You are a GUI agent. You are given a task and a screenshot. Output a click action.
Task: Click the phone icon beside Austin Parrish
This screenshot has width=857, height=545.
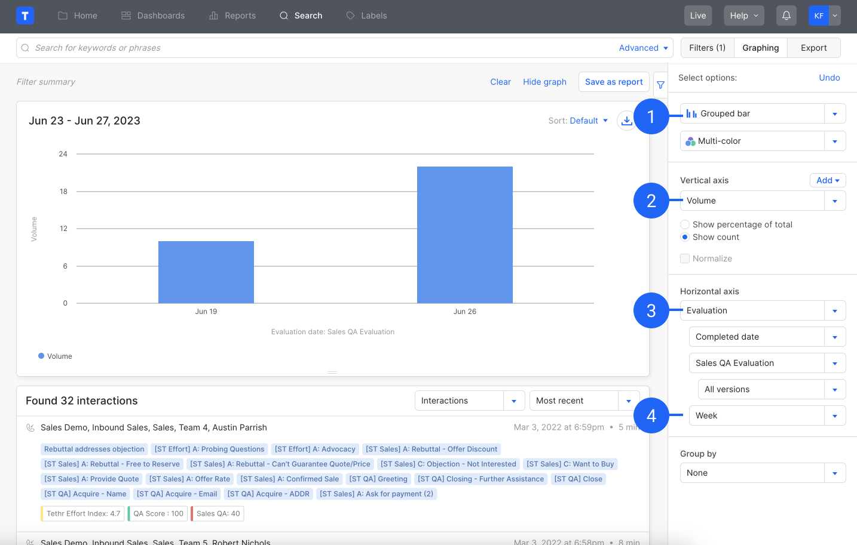click(x=30, y=427)
